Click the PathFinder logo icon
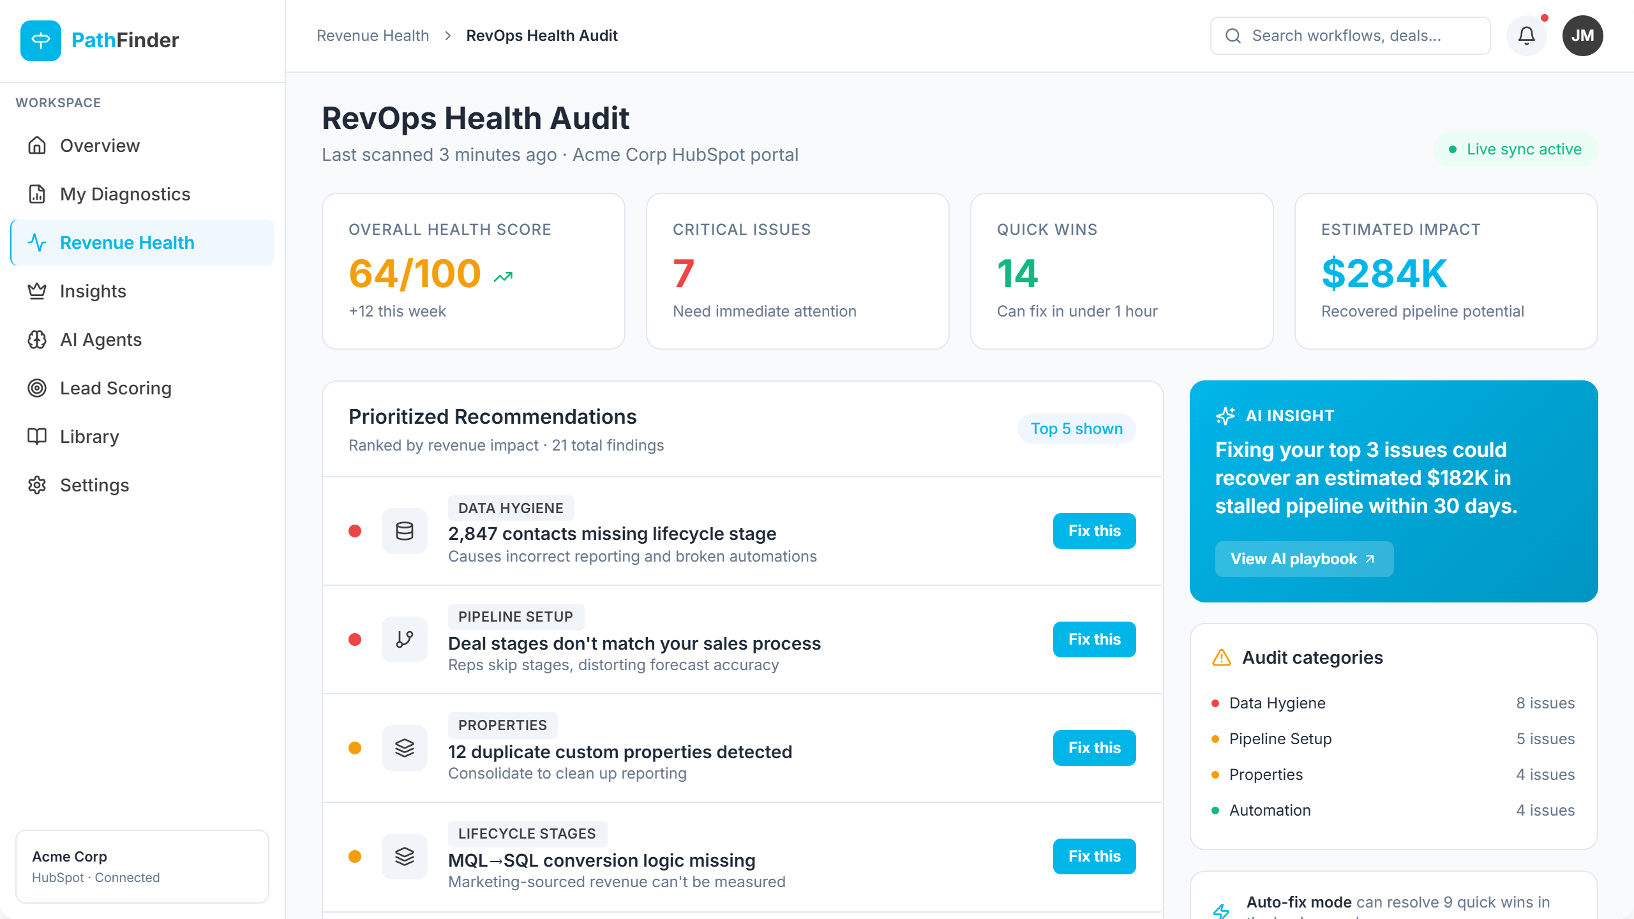 point(41,40)
